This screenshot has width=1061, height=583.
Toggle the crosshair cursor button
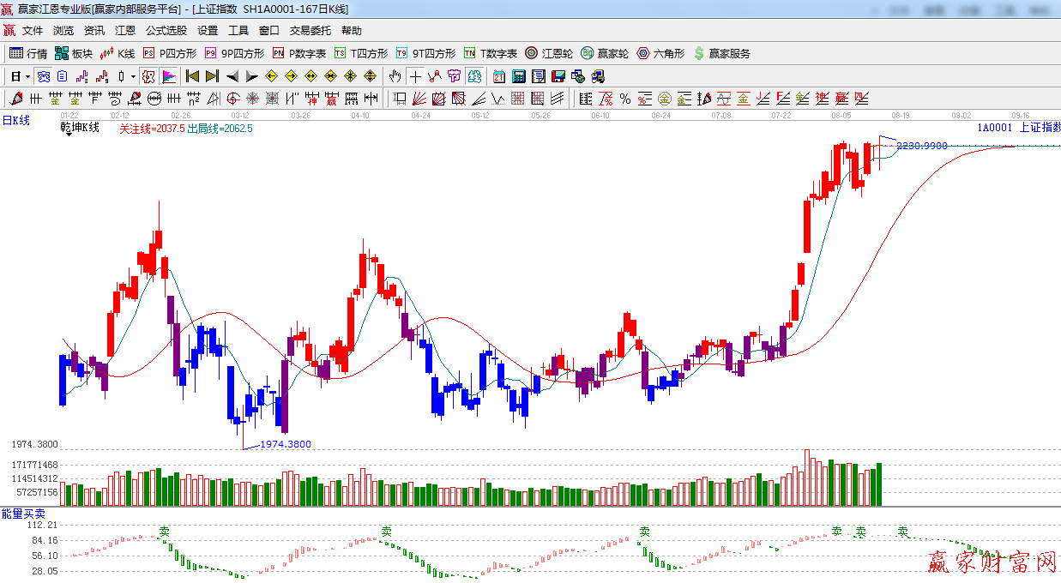tap(415, 76)
